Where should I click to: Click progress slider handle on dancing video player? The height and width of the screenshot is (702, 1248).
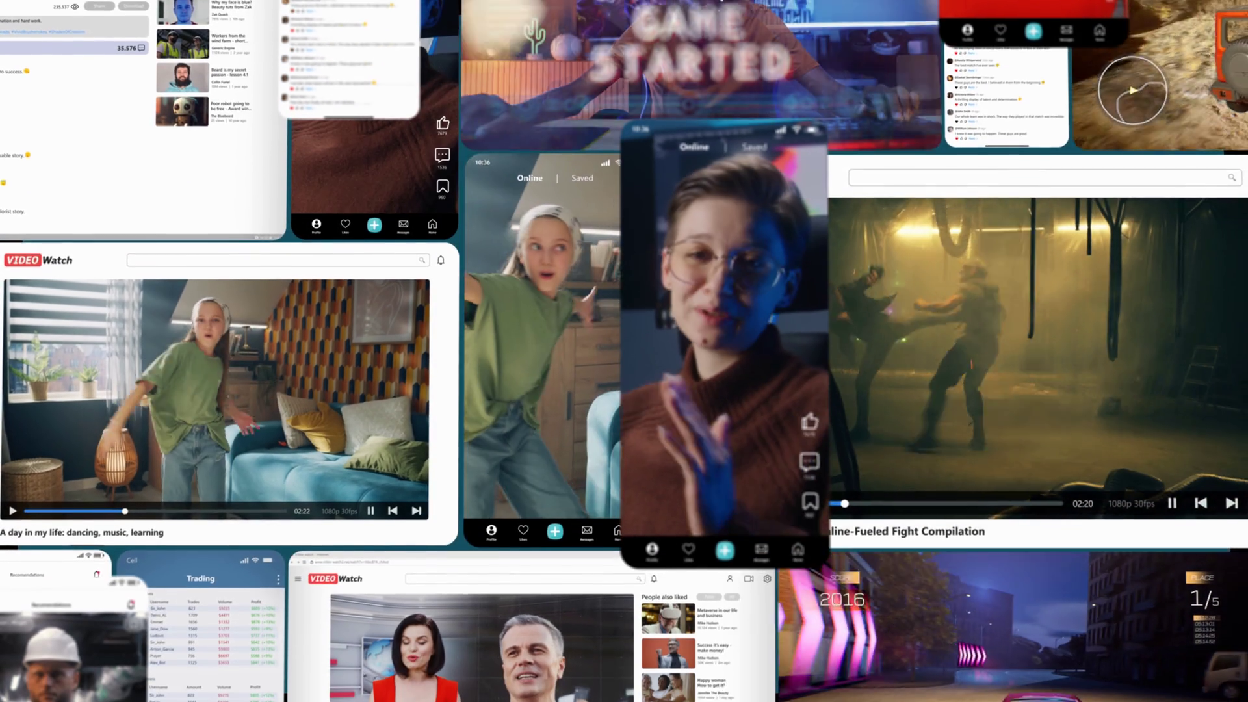125,512
